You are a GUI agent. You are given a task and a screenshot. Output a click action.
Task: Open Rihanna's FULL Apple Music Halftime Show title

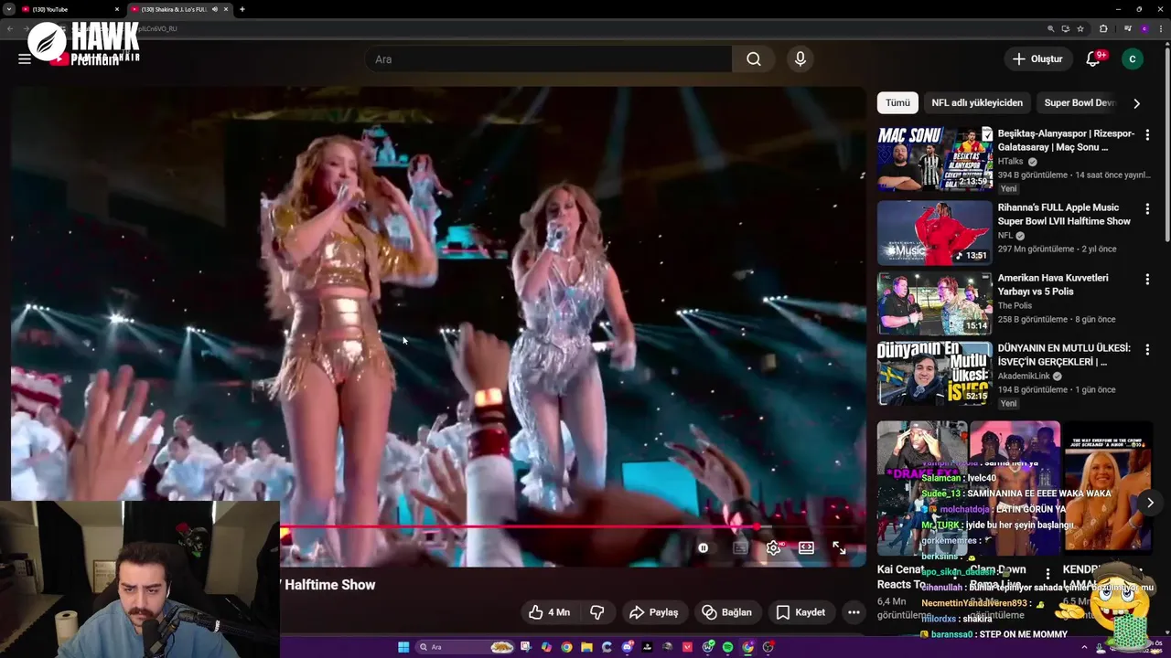tap(1064, 215)
